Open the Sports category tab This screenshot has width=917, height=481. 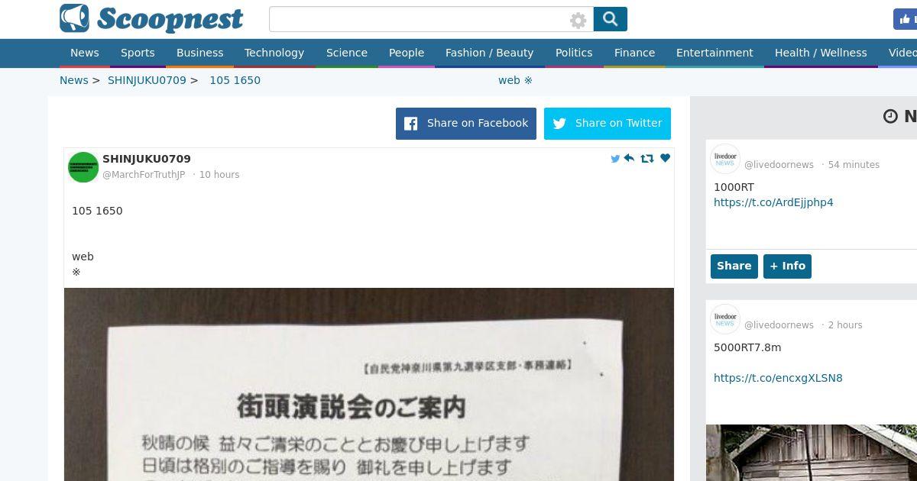[138, 53]
